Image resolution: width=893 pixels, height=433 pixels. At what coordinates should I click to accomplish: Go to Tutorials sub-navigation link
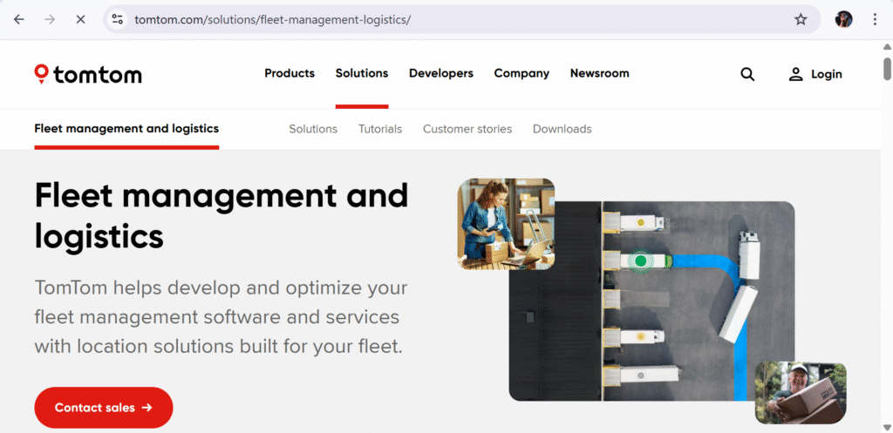point(380,129)
